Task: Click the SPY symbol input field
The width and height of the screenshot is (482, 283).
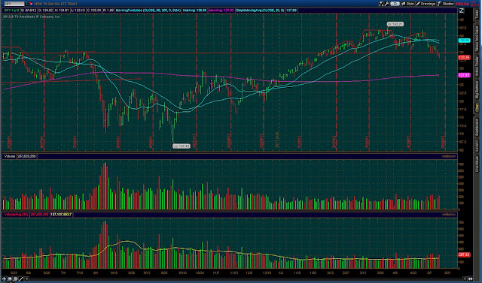Action: [x=14, y=4]
